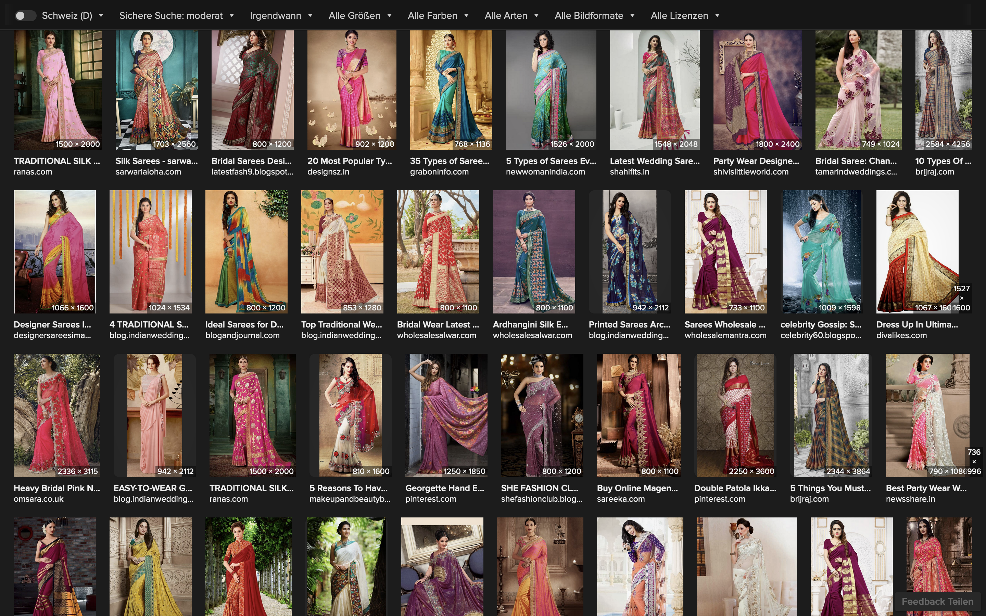Click the 'Georgette Hand E...' title text
The width and height of the screenshot is (986, 616).
(444, 488)
